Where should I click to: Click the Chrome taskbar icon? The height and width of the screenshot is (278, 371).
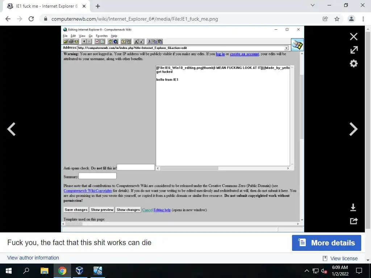pyautogui.click(x=62, y=271)
